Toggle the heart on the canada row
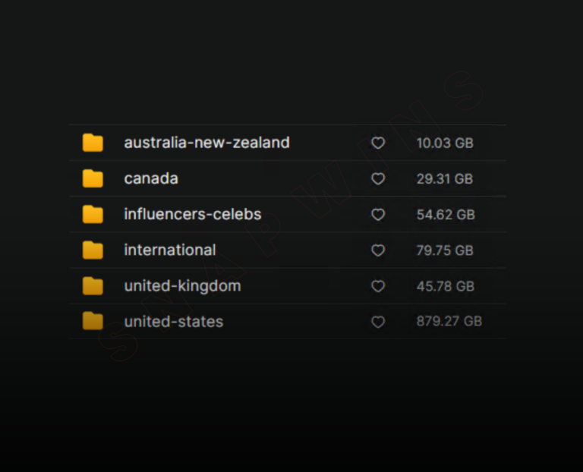The width and height of the screenshot is (583, 472). 378,178
